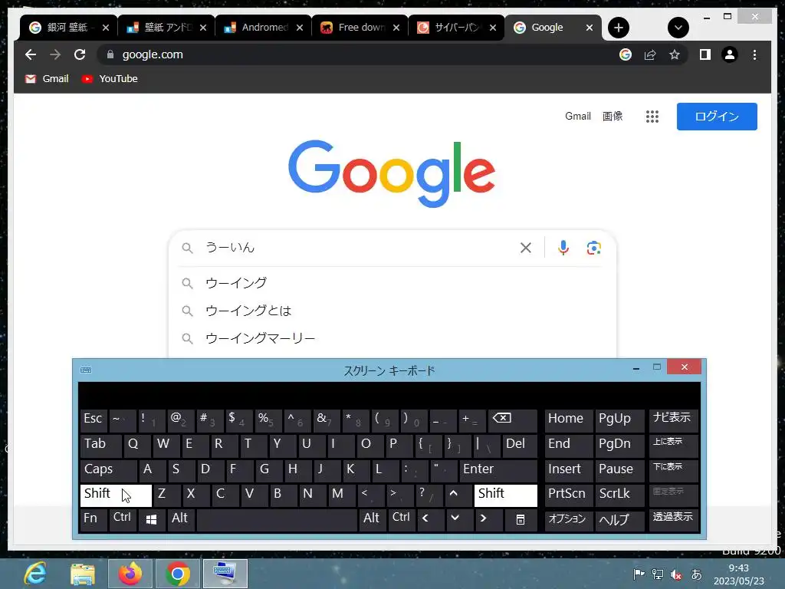Bookmark this page with the star icon
The width and height of the screenshot is (785, 589).
pyautogui.click(x=675, y=54)
